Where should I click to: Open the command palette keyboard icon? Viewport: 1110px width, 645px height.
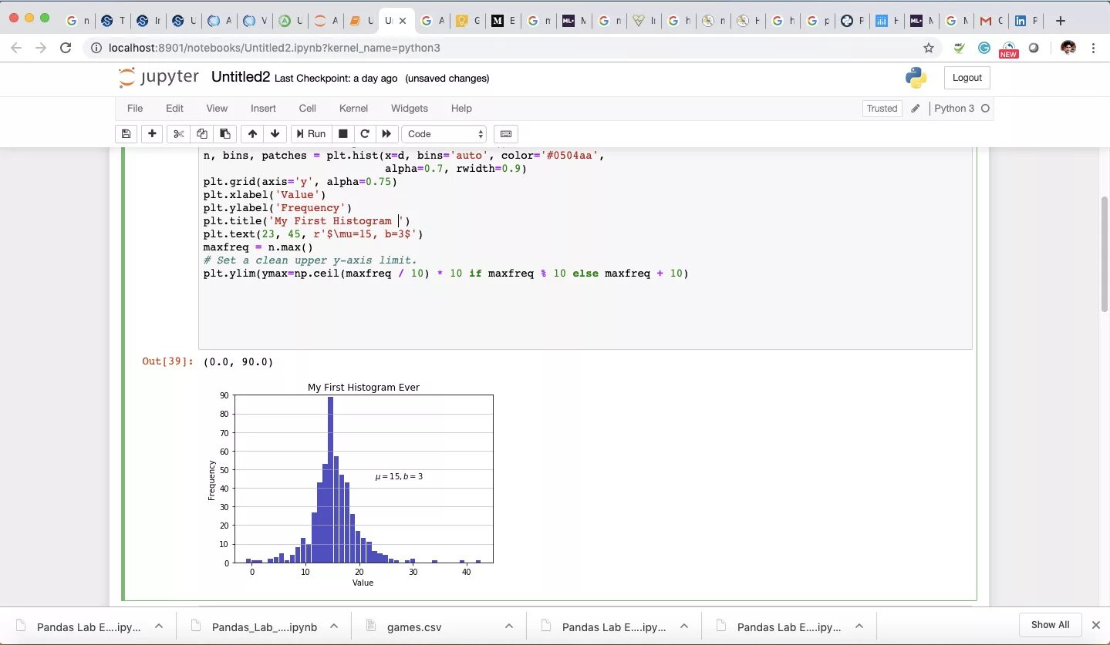click(x=506, y=133)
